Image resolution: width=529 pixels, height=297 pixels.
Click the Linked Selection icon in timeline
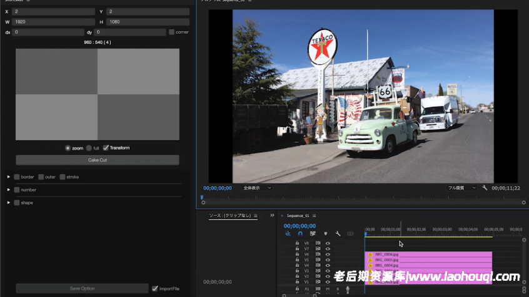click(313, 233)
